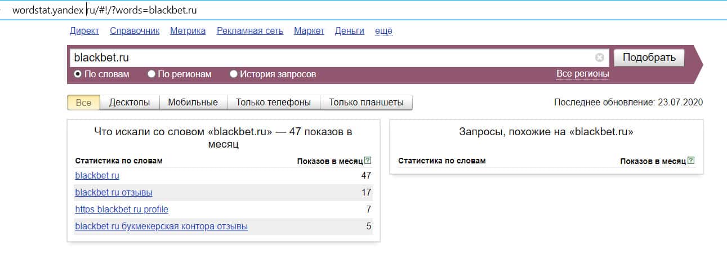Switch to the "Десктопы" tab
This screenshot has width=727, height=253.
pos(130,103)
